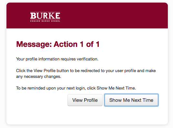Click 'Your profile information requires verification' sentence
Screen dimensions: 173x128
57,59
